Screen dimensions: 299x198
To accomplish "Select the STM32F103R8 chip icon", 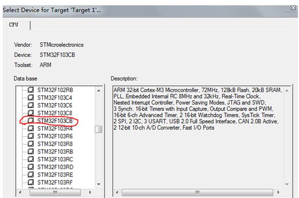I will [31, 144].
